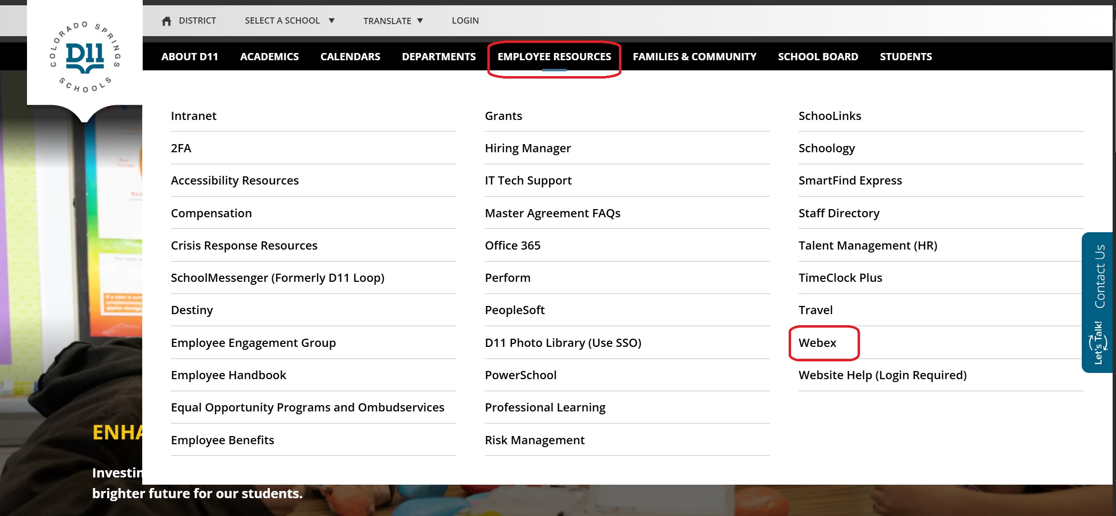Open the Calendars menu
Image resolution: width=1116 pixels, height=516 pixels.
350,56
